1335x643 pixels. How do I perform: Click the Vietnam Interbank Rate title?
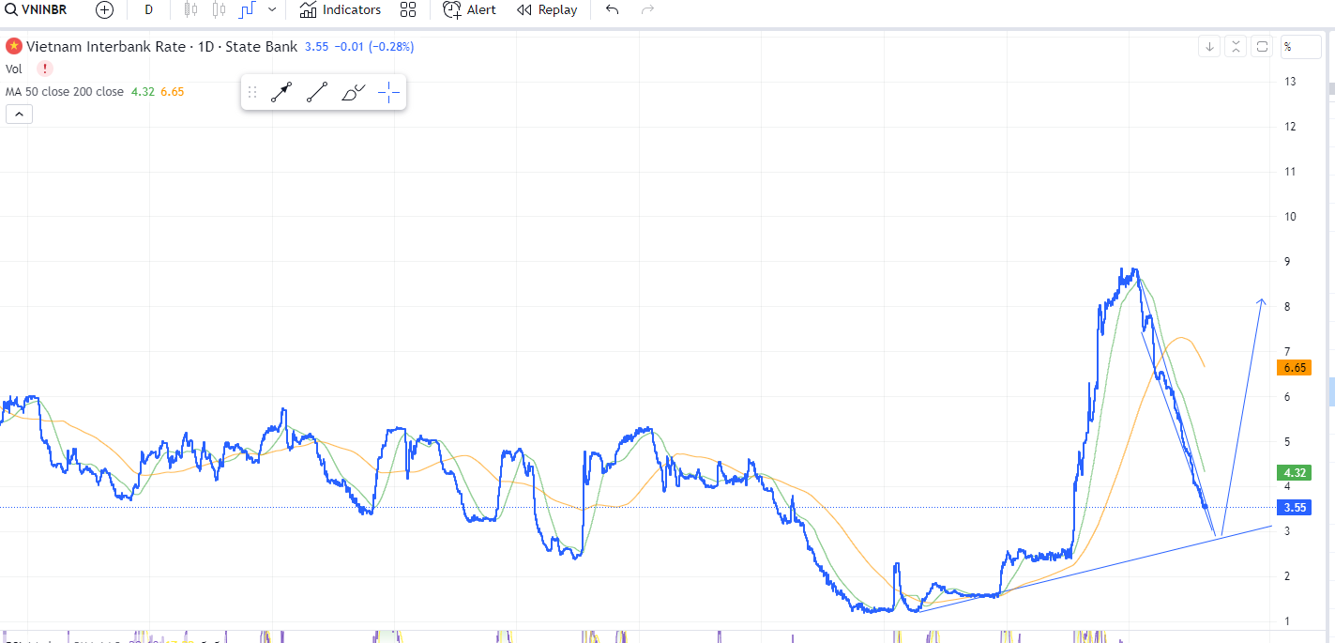(x=107, y=46)
